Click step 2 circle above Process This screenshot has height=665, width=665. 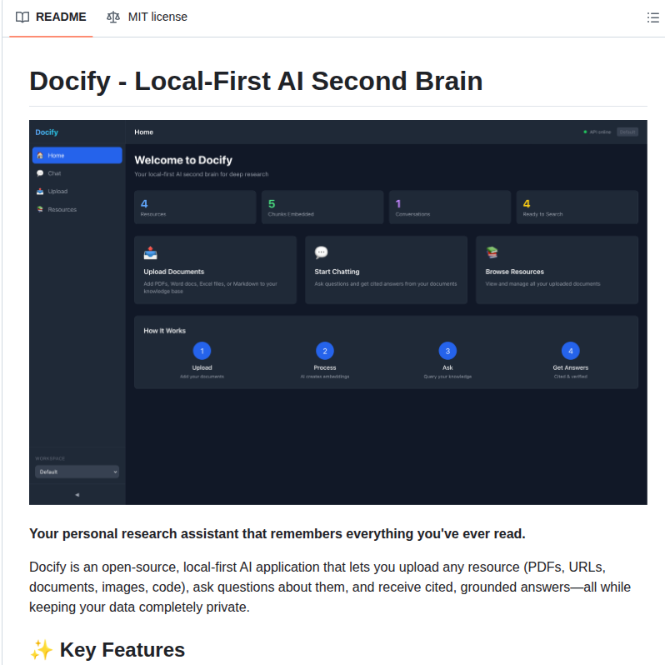[325, 351]
